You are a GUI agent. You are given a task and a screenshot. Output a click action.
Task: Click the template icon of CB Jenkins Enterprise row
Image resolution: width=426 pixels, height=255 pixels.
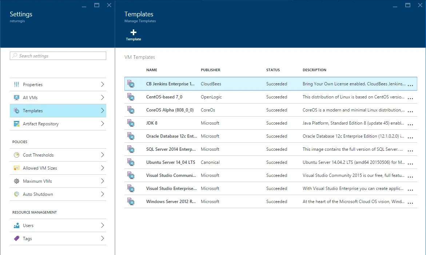(131, 84)
